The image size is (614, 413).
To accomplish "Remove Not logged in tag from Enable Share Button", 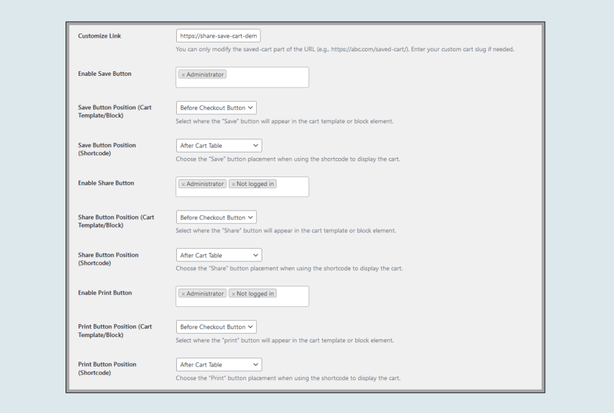I will click(x=234, y=184).
